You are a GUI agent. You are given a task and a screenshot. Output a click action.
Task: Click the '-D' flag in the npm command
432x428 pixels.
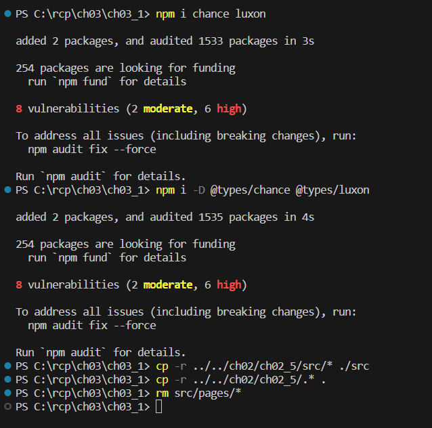tap(199, 190)
